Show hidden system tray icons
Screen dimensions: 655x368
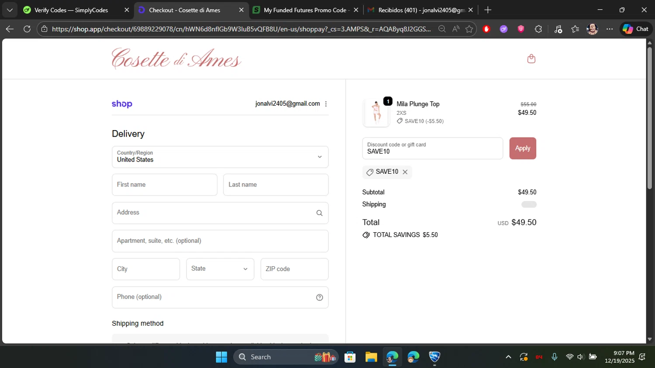pos(508,357)
